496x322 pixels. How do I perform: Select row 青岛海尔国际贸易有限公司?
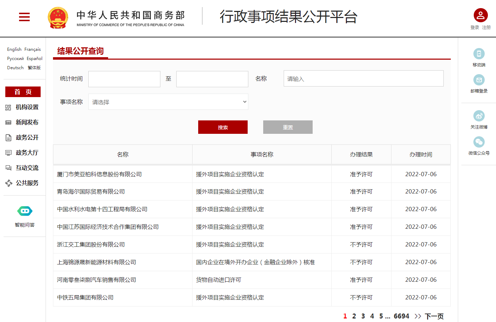click(x=252, y=192)
